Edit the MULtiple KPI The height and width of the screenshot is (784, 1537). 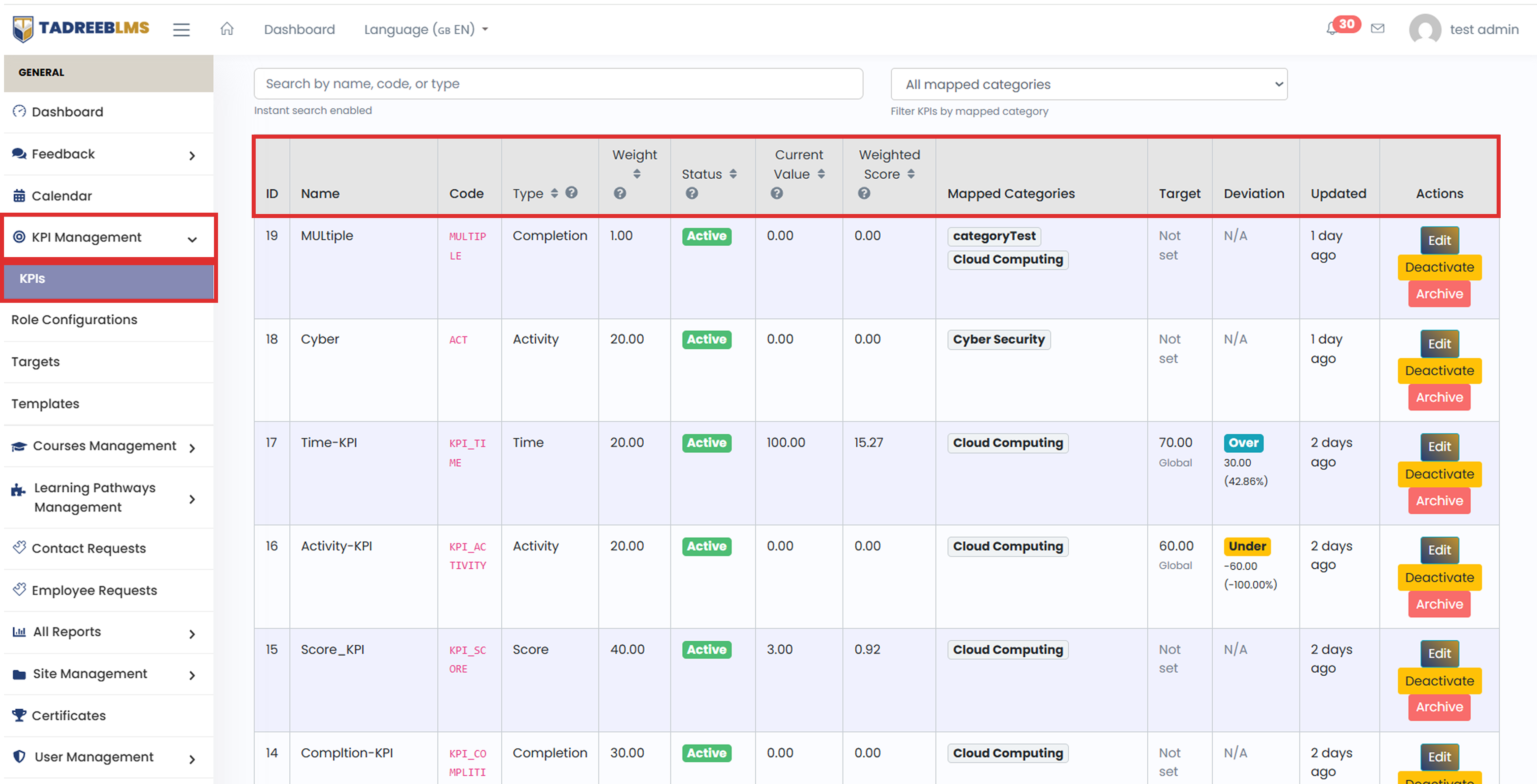click(x=1439, y=241)
